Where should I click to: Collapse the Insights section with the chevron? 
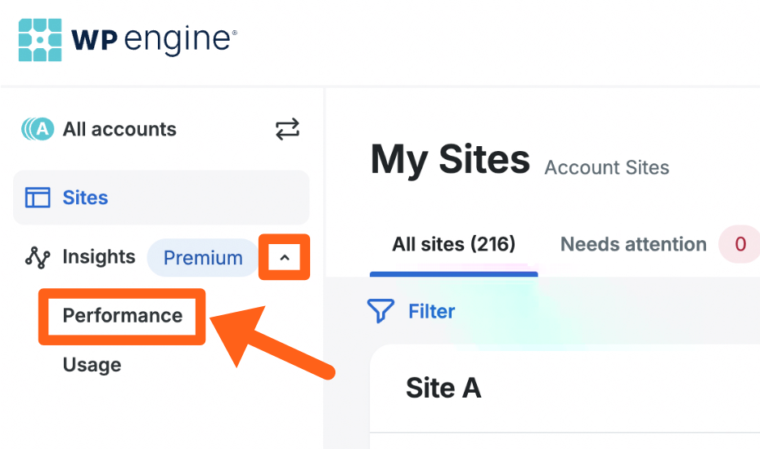[284, 258]
